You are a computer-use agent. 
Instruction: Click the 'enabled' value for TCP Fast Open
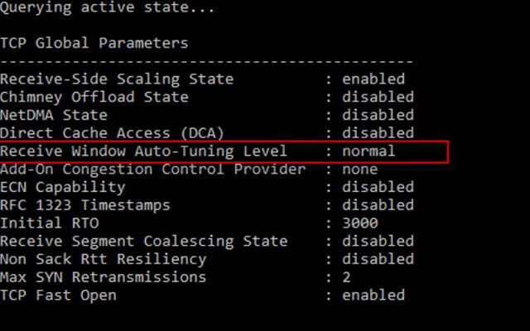coord(373,295)
